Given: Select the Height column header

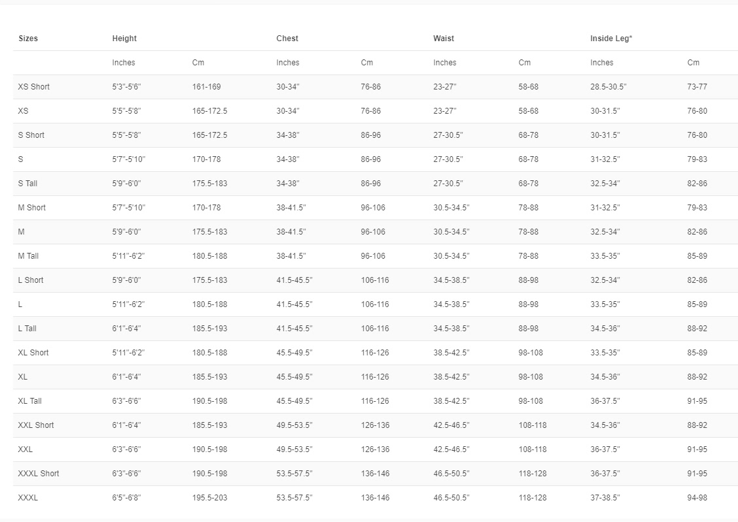Looking at the screenshot, I should (124, 39).
